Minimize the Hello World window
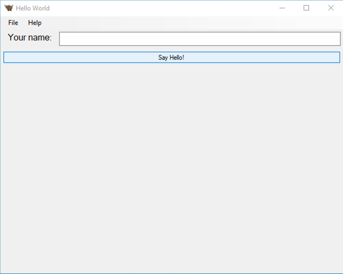 tap(282, 8)
